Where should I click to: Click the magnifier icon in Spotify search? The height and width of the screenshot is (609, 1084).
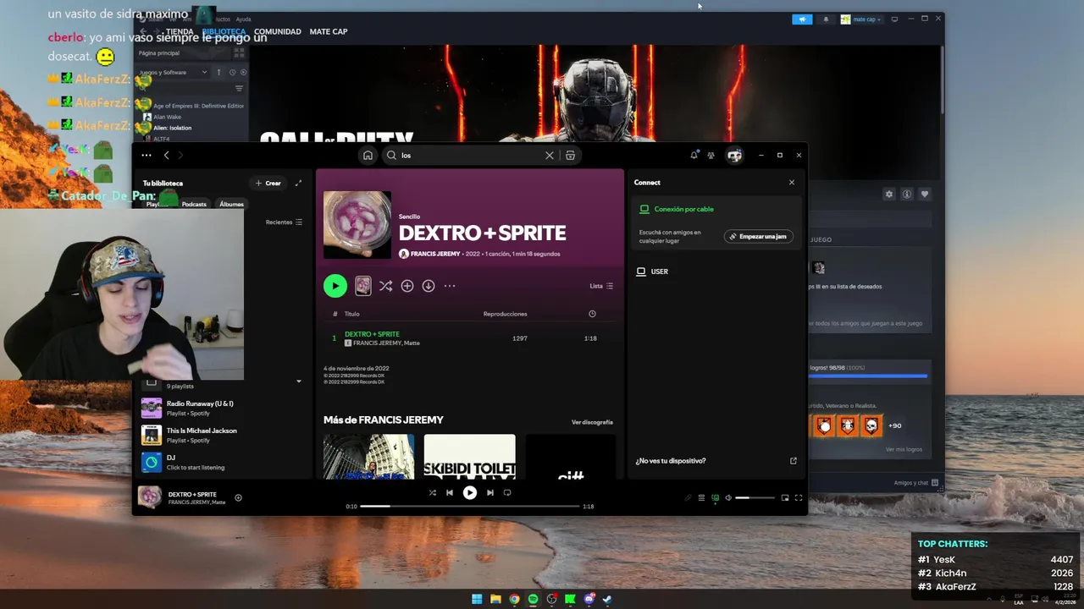tap(391, 156)
